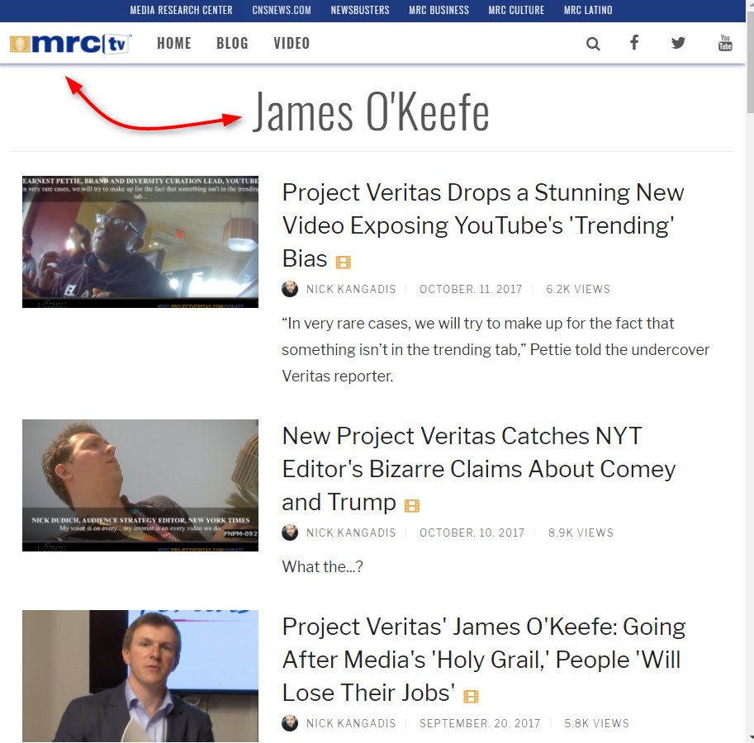Open YouTube 'Trending' Bias article headline
The width and height of the screenshot is (754, 743).
coord(483,225)
